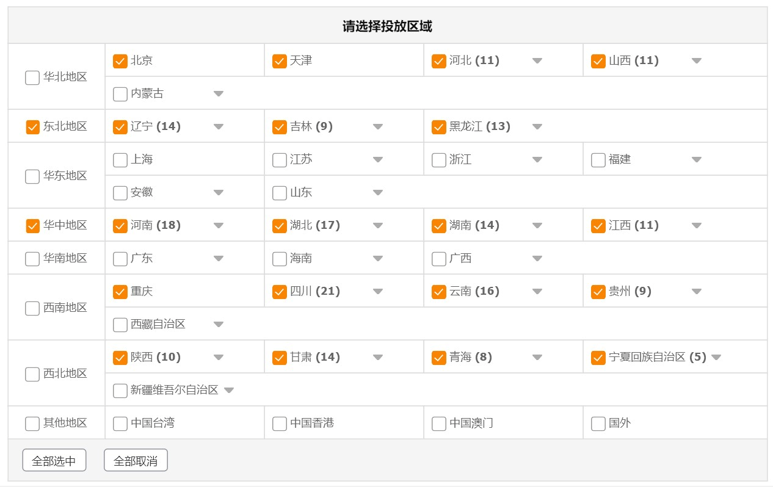Uncheck the 华中地区 region checkbox
Viewport: 773px width, 487px height.
pyautogui.click(x=32, y=226)
